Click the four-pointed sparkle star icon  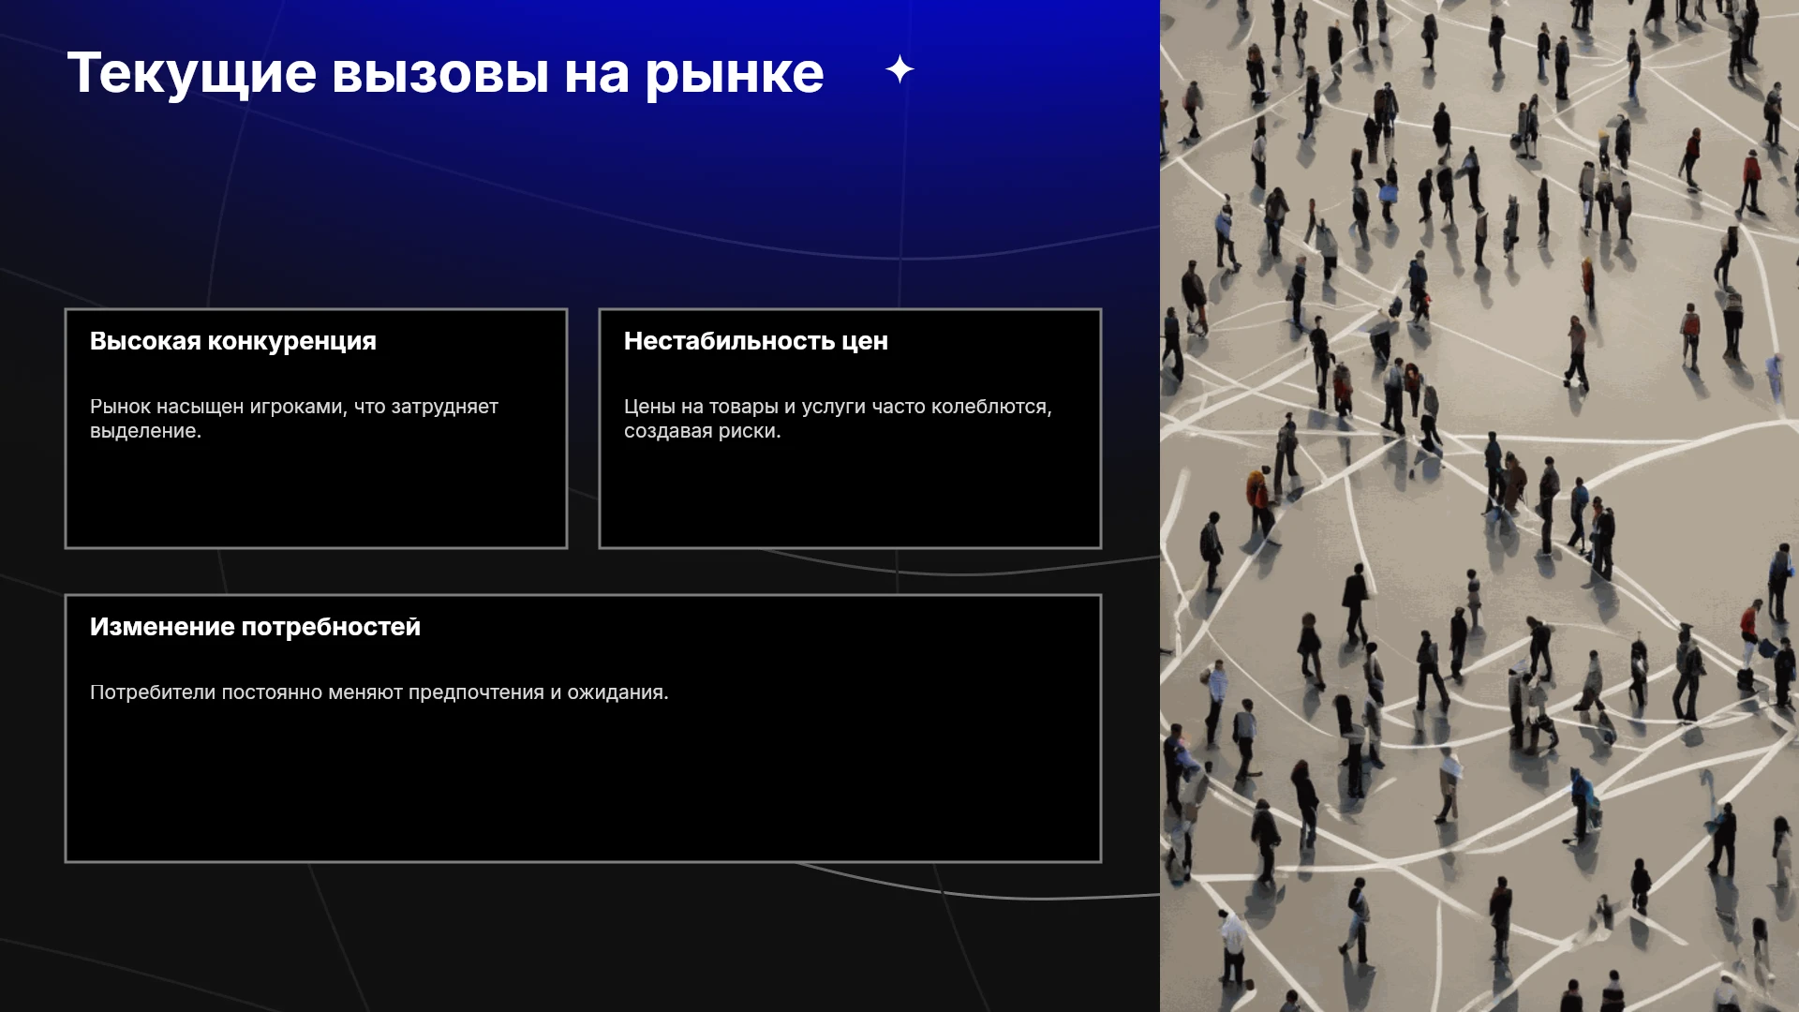pos(899,69)
